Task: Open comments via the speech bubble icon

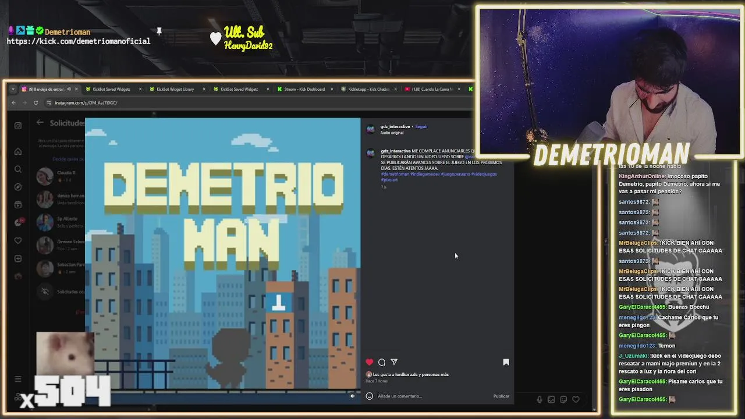Action: click(x=382, y=362)
